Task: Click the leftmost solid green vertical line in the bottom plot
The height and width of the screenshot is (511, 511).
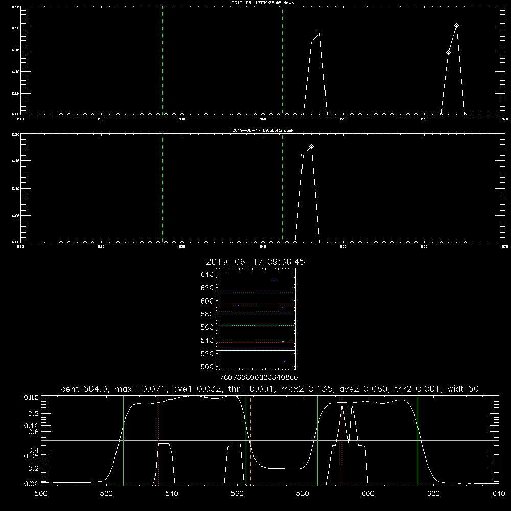Action: pos(124,440)
